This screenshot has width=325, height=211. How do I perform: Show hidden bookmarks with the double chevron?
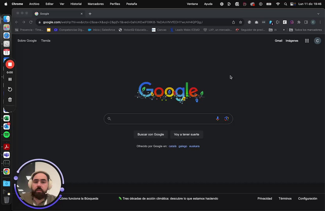click(284, 30)
